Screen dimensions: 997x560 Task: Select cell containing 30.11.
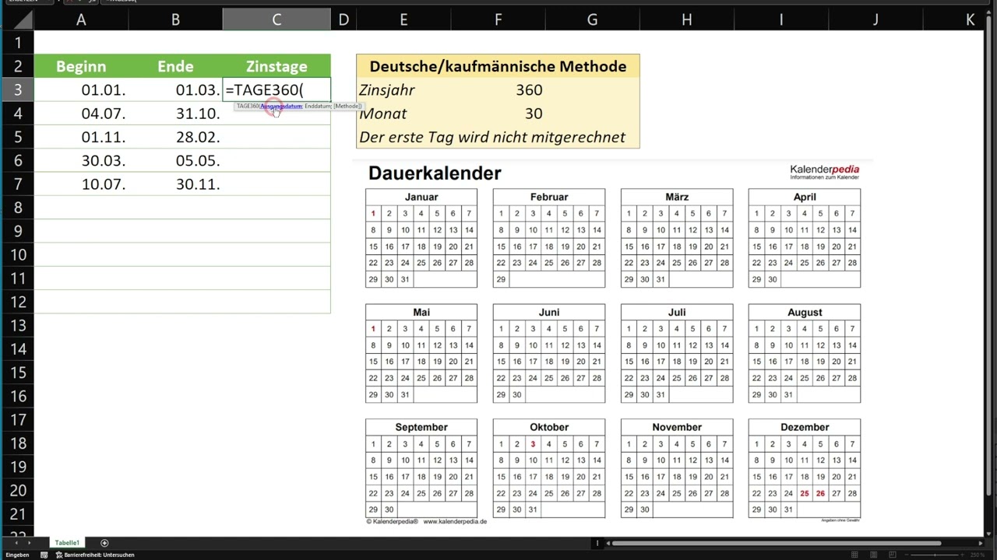pyautogui.click(x=175, y=184)
